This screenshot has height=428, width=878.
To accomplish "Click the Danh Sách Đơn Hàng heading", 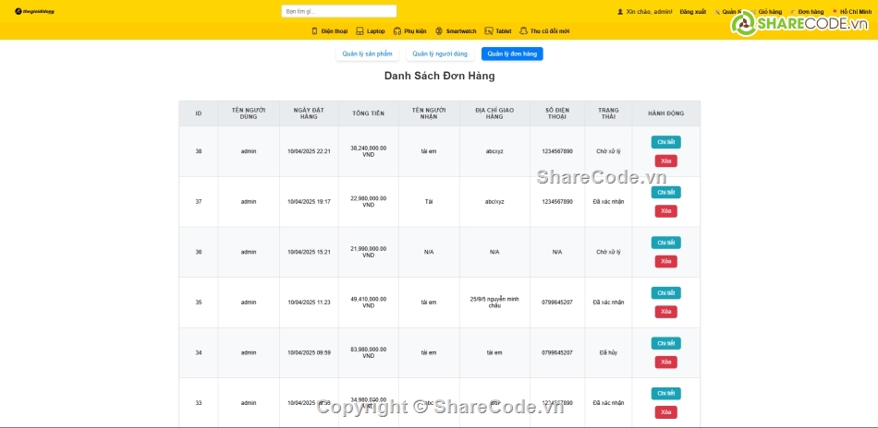I will point(440,76).
